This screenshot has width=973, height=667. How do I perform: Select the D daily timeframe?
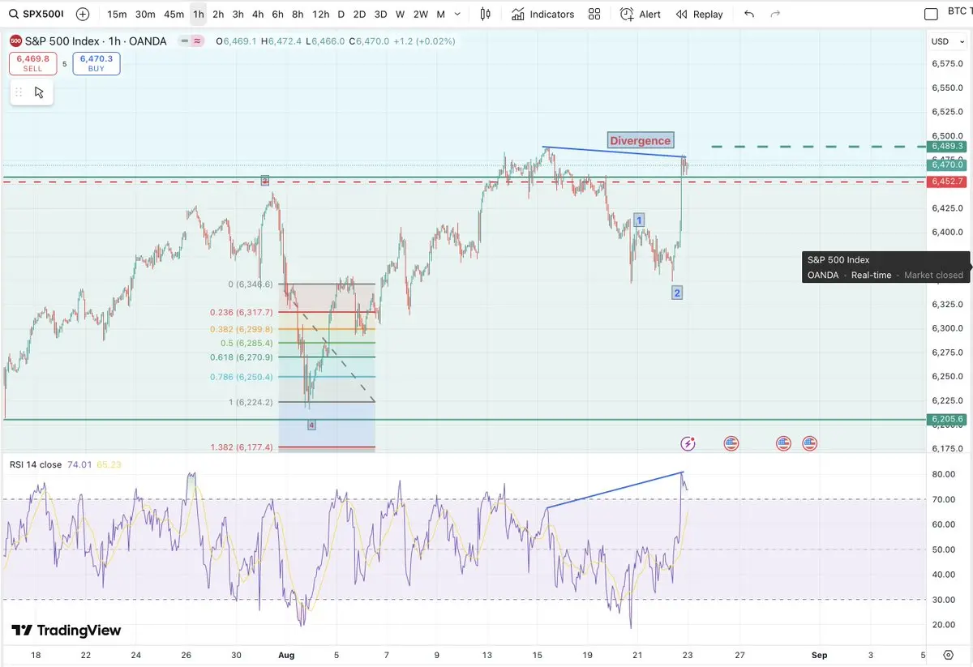pos(341,14)
